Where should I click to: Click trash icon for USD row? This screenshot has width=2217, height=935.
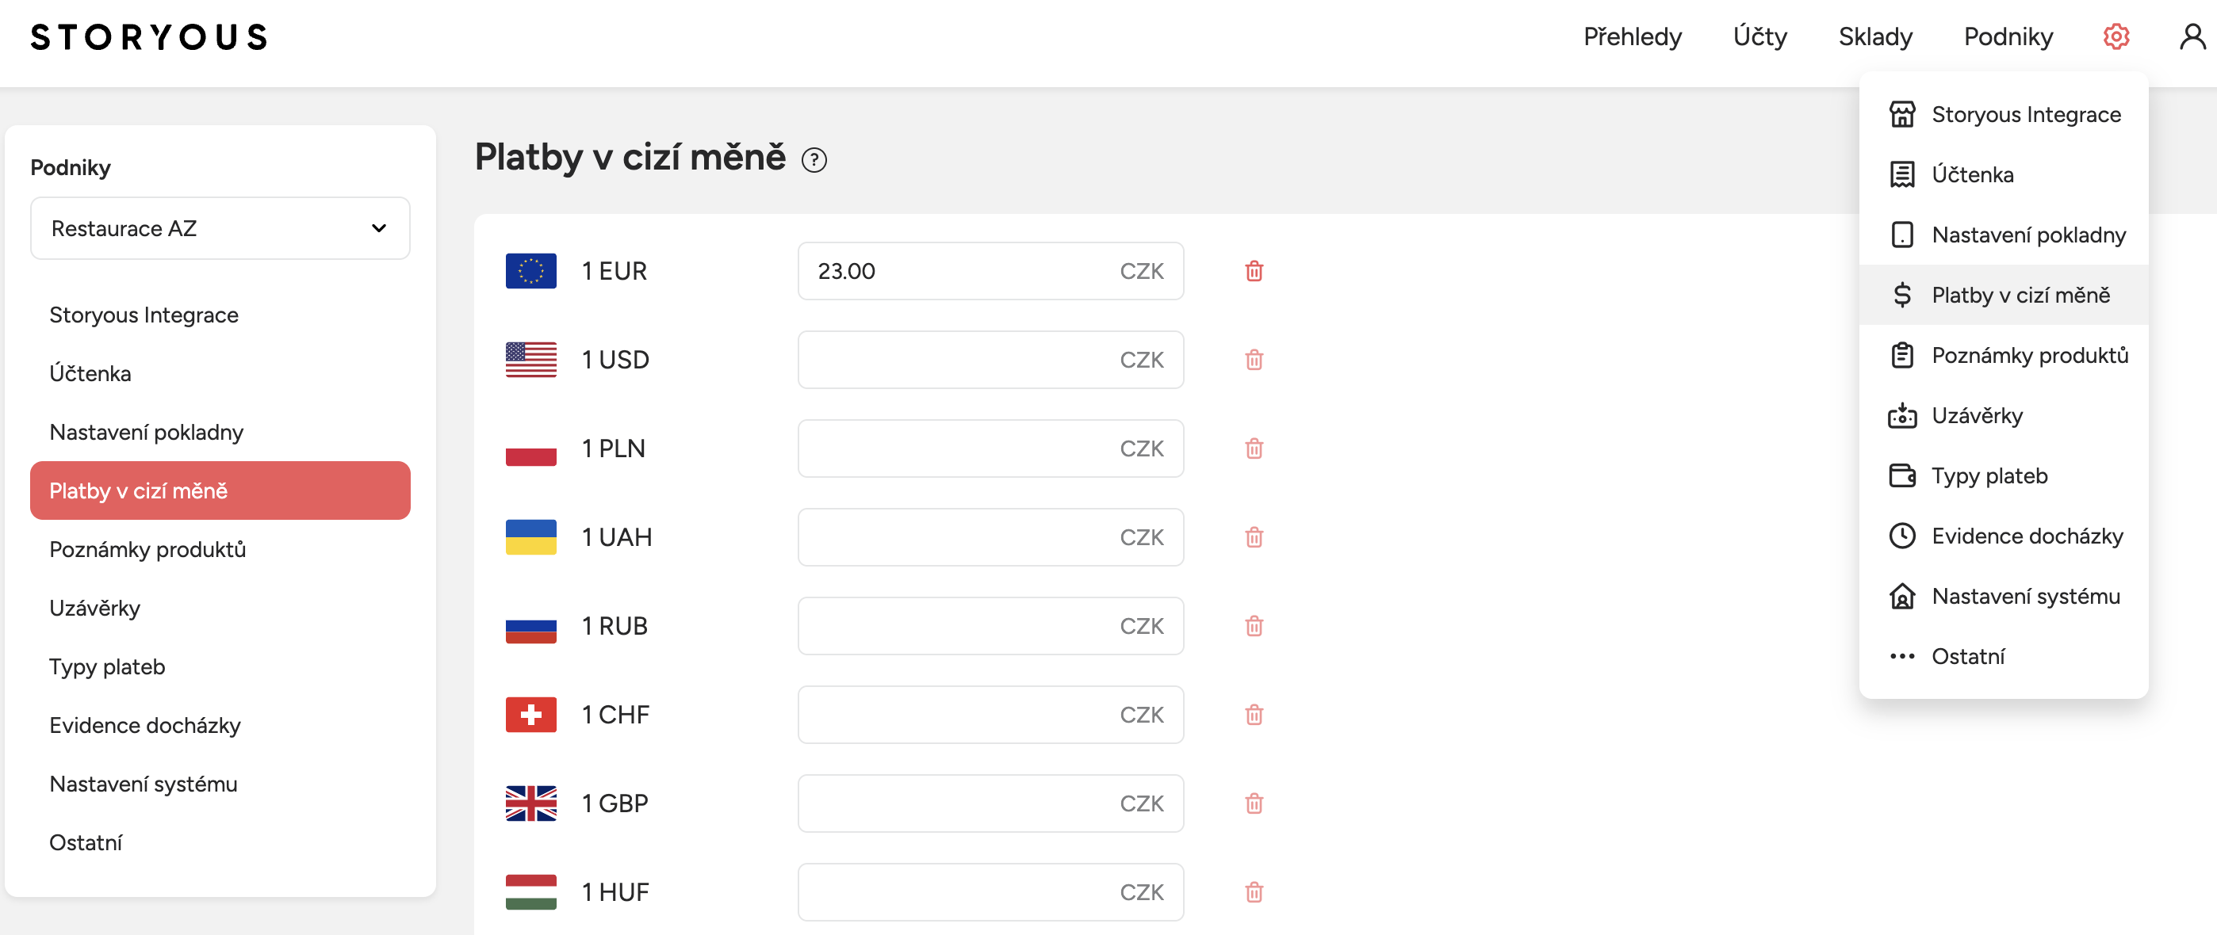coord(1254,361)
